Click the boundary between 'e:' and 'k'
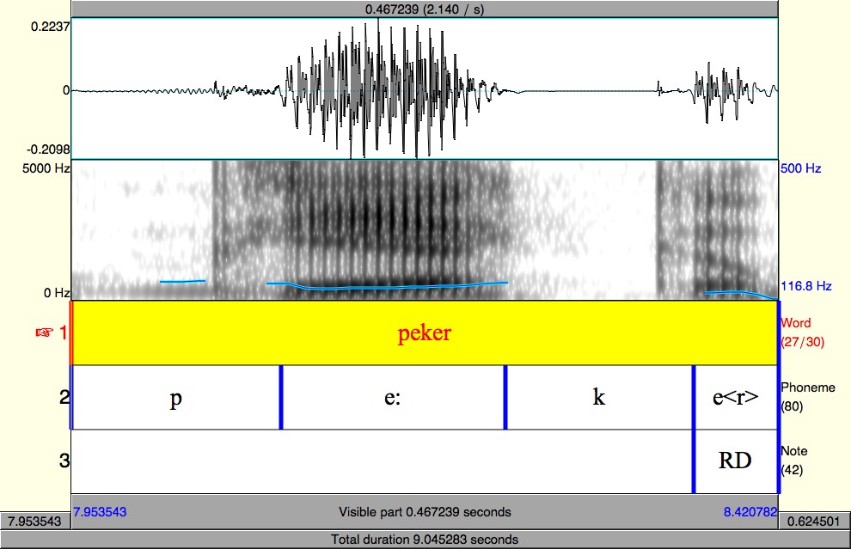This screenshot has width=851, height=549. [x=505, y=397]
